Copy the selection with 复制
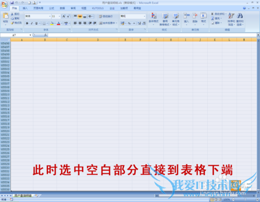 (x=15, y=18)
